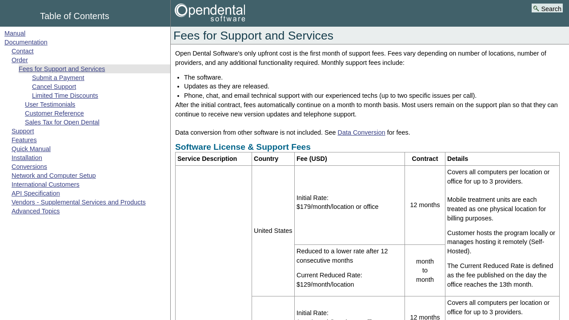The width and height of the screenshot is (569, 320).
Task: Open Advanced Topics section
Action: pos(36,211)
